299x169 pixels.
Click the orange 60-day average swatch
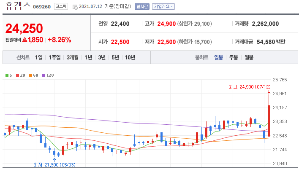pyautogui.click(x=30, y=75)
